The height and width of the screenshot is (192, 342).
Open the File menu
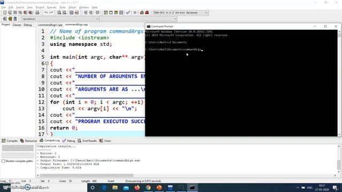click(x=4, y=7)
